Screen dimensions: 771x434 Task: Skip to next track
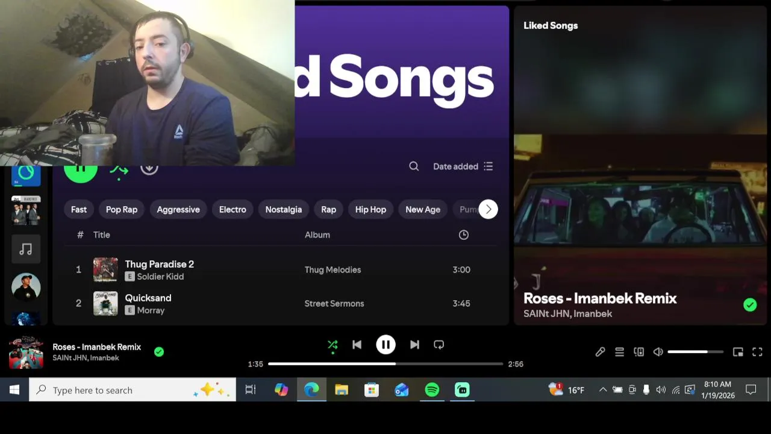click(x=414, y=345)
